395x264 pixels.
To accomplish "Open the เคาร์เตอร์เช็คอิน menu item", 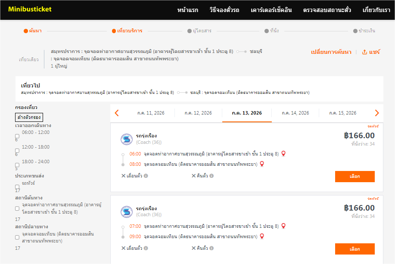I will tap(271, 10).
